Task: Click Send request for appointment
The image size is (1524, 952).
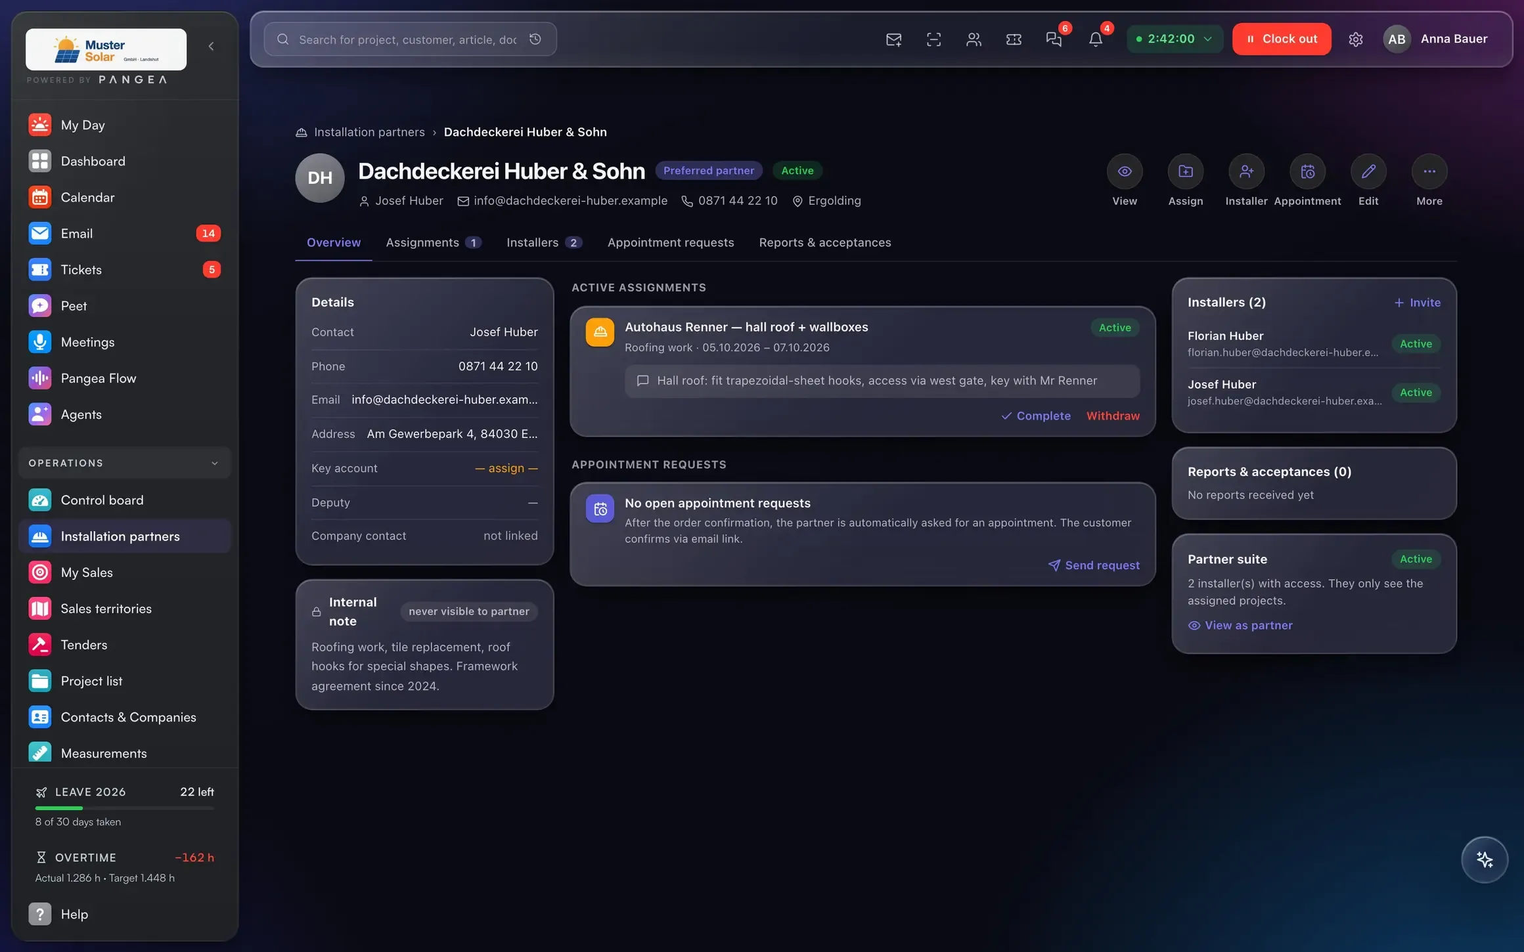Action: pos(1094,565)
